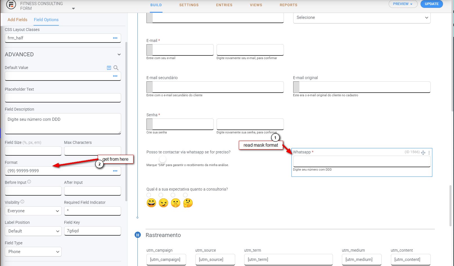Edit the Field Key input
The width and height of the screenshot is (454, 266).
(x=92, y=231)
